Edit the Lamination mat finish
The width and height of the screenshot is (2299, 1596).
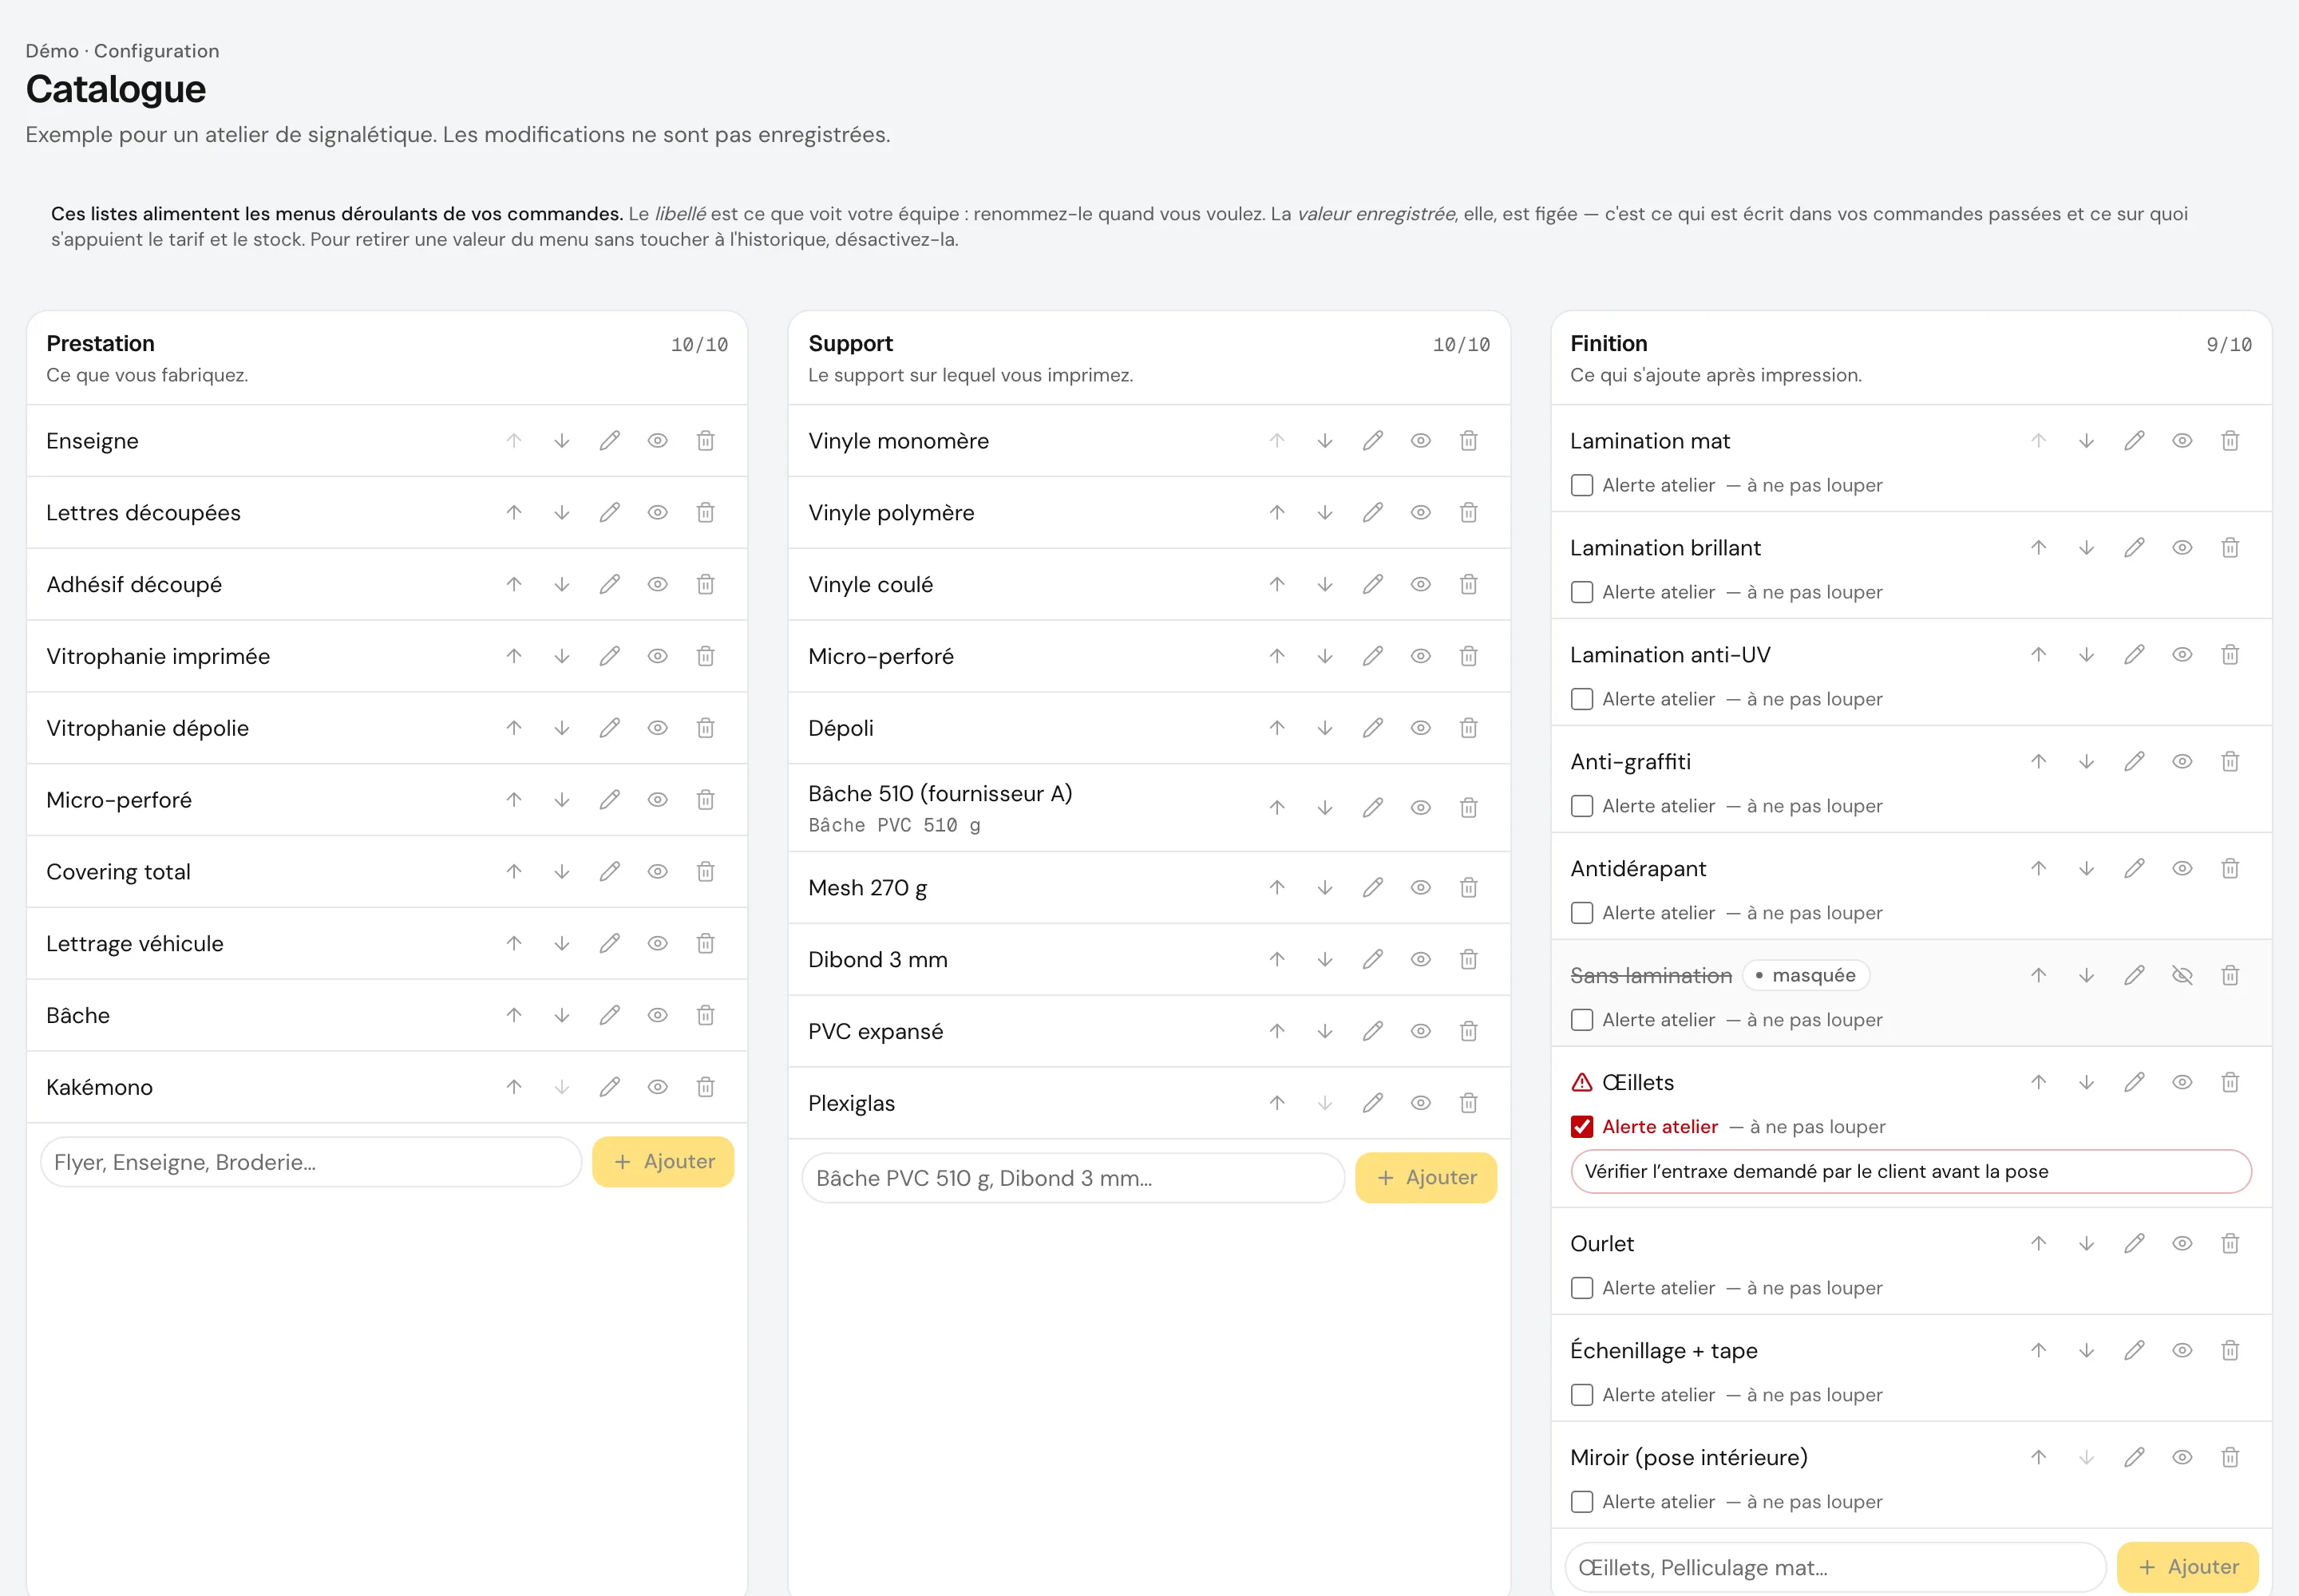point(2134,441)
